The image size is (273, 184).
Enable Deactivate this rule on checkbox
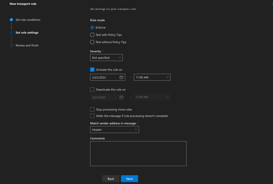point(92,90)
